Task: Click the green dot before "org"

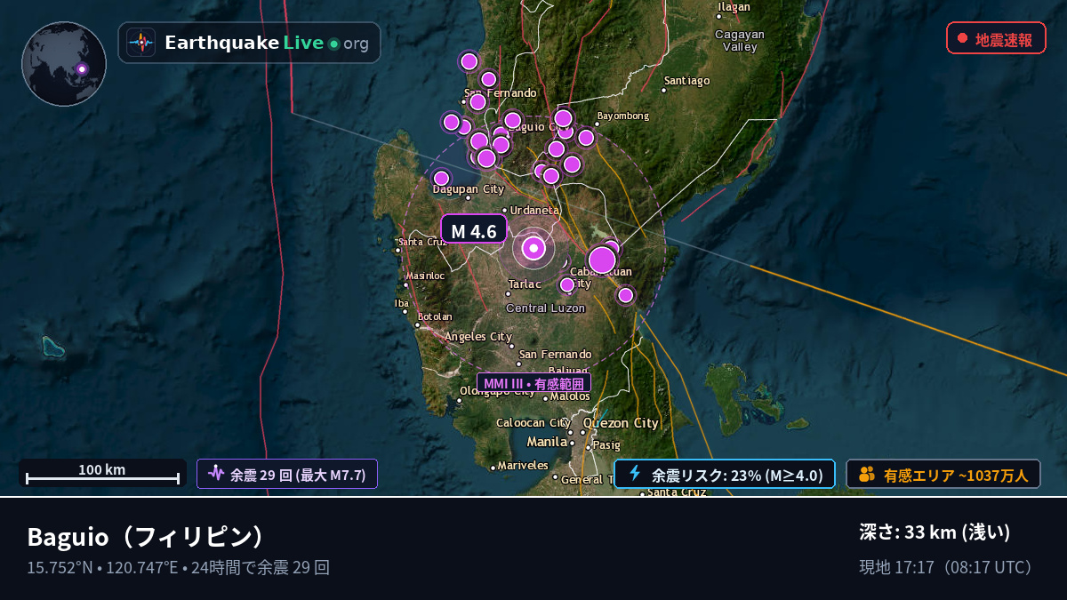Action: pos(333,44)
